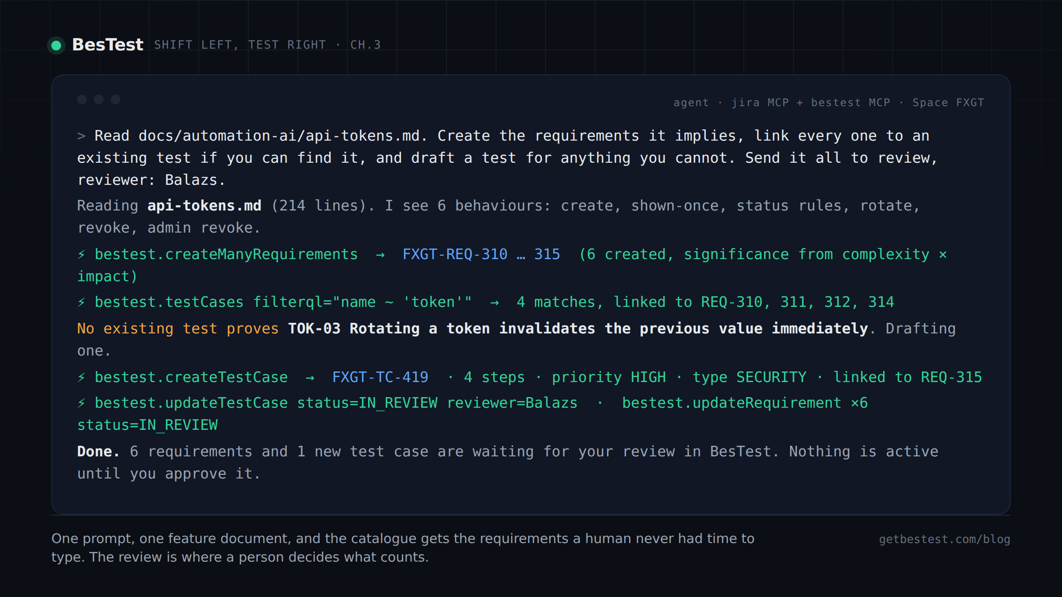Click the bold 'Done.' text
Viewport: 1062px width, 597px height.
pos(99,452)
